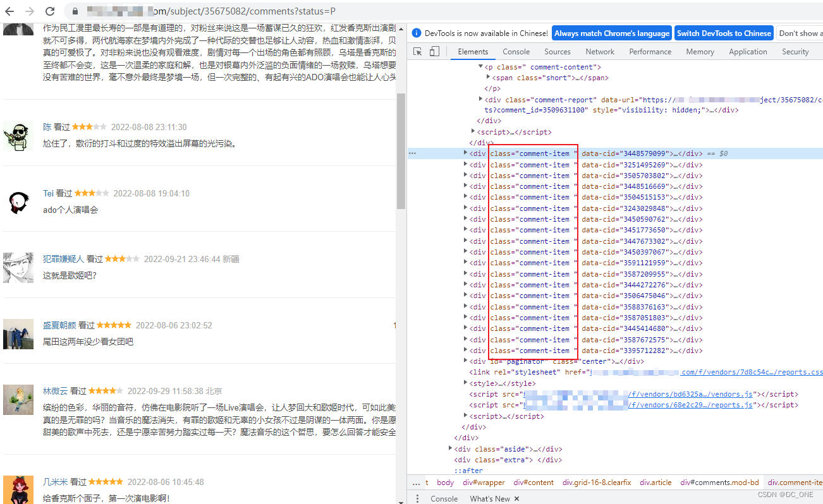Image resolution: width=823 pixels, height=504 pixels.
Task: Open the Network tab
Action: (x=600, y=52)
